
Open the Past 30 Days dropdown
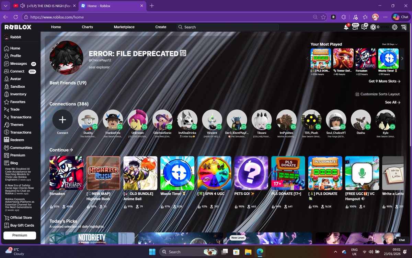(390, 44)
